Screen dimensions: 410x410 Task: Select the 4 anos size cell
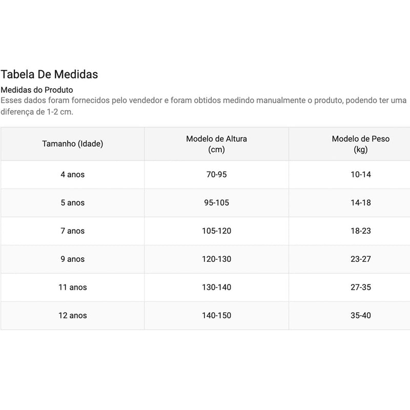73,174
